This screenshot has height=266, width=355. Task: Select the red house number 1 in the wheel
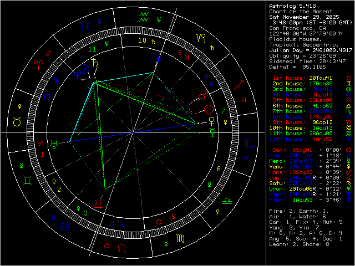[42, 155]
